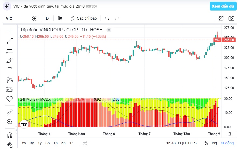Undo the last chart action

(x=107, y=18)
